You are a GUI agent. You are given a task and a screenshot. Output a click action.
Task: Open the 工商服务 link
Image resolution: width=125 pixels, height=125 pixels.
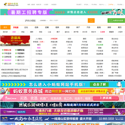pos(39,61)
